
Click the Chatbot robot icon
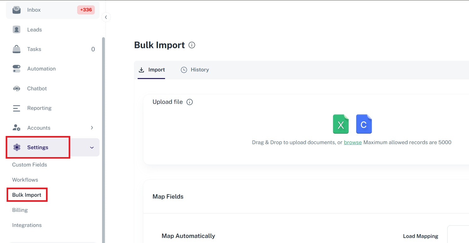16,88
